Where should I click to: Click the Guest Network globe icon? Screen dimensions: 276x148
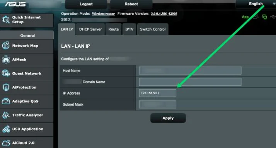6,73
